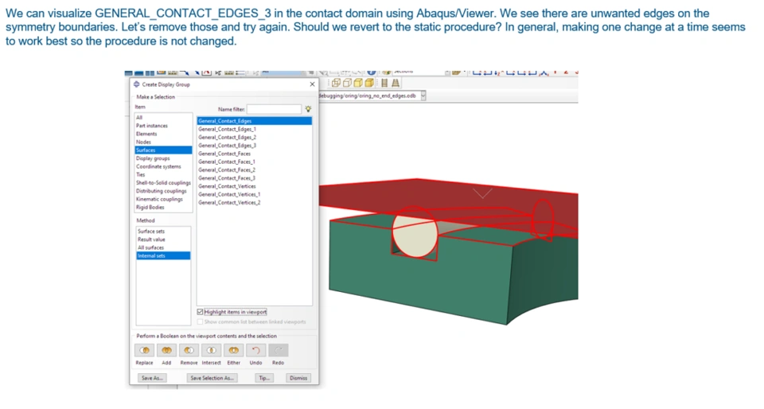Turn off perspective view icon

pyautogui.click(x=384, y=84)
